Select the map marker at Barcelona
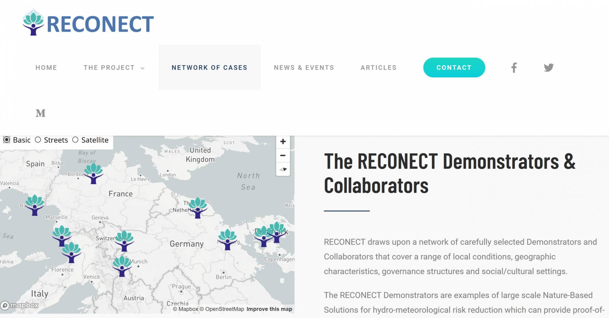Viewport: 609px width, 318px height. point(35,205)
